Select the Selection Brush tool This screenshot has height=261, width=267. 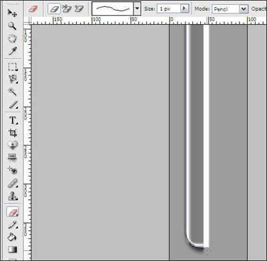13,105
